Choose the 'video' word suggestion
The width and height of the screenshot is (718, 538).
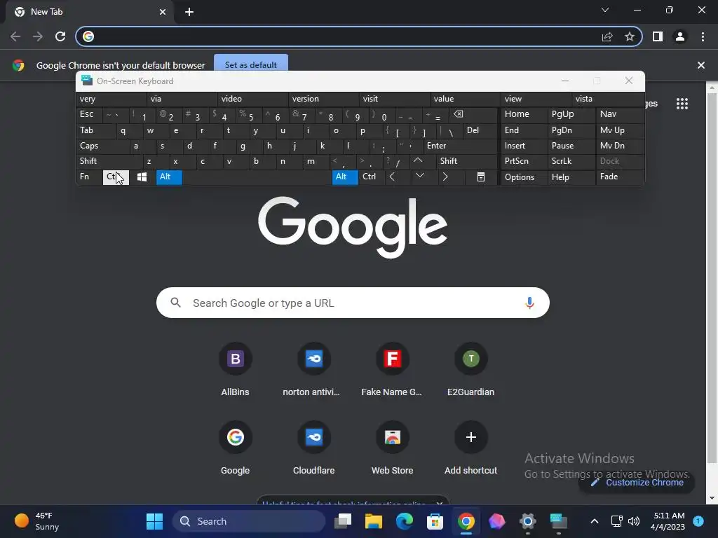[x=252, y=99]
